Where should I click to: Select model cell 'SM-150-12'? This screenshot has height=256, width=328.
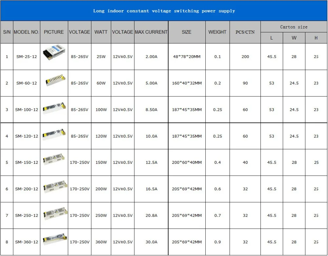coord(27,162)
